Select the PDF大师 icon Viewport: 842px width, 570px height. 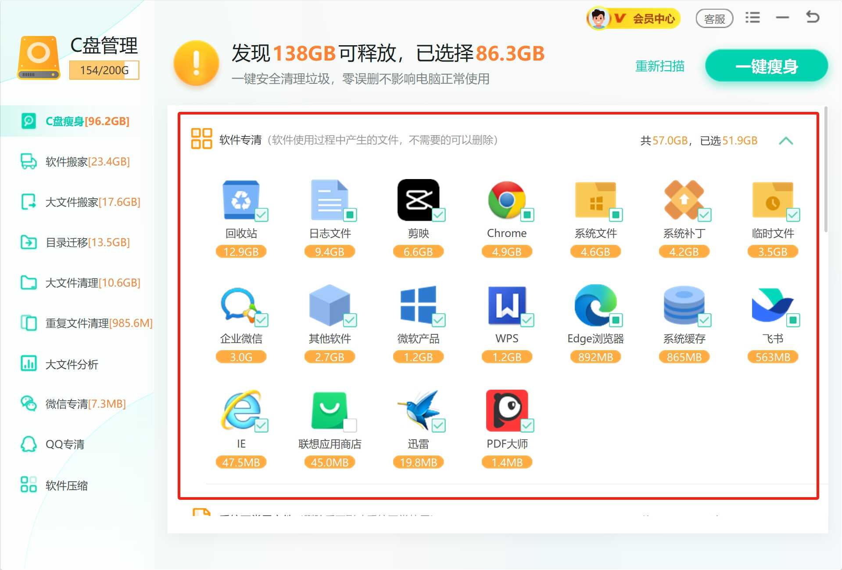[x=507, y=410]
